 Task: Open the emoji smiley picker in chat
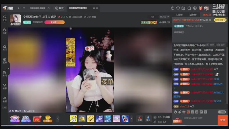(175, 112)
